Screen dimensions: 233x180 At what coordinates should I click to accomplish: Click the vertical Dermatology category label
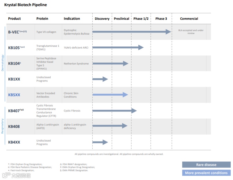3,63
